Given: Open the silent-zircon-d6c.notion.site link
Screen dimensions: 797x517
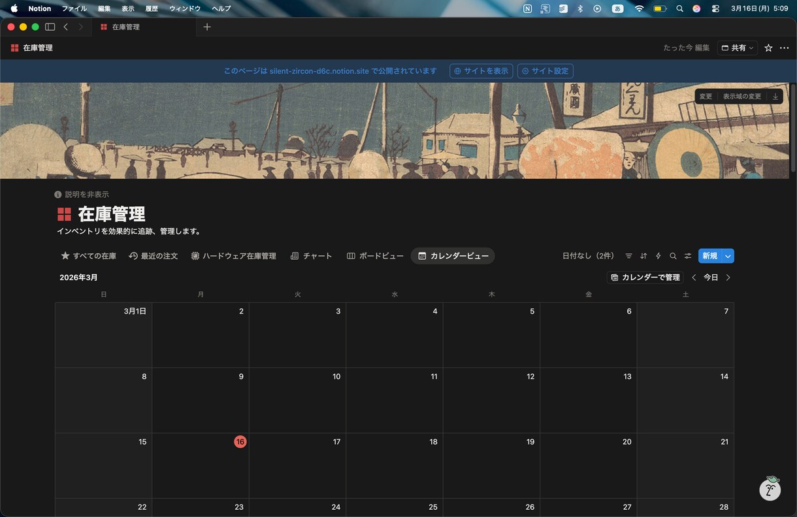Looking at the screenshot, I should coord(319,71).
